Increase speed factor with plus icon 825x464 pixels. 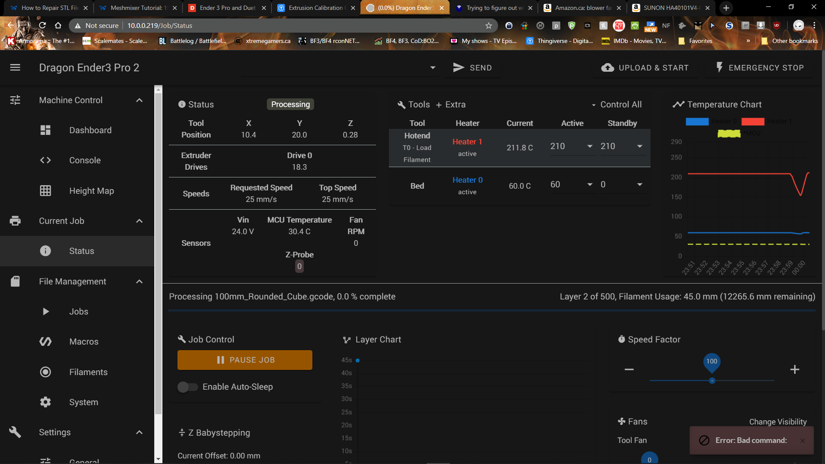[x=794, y=369]
